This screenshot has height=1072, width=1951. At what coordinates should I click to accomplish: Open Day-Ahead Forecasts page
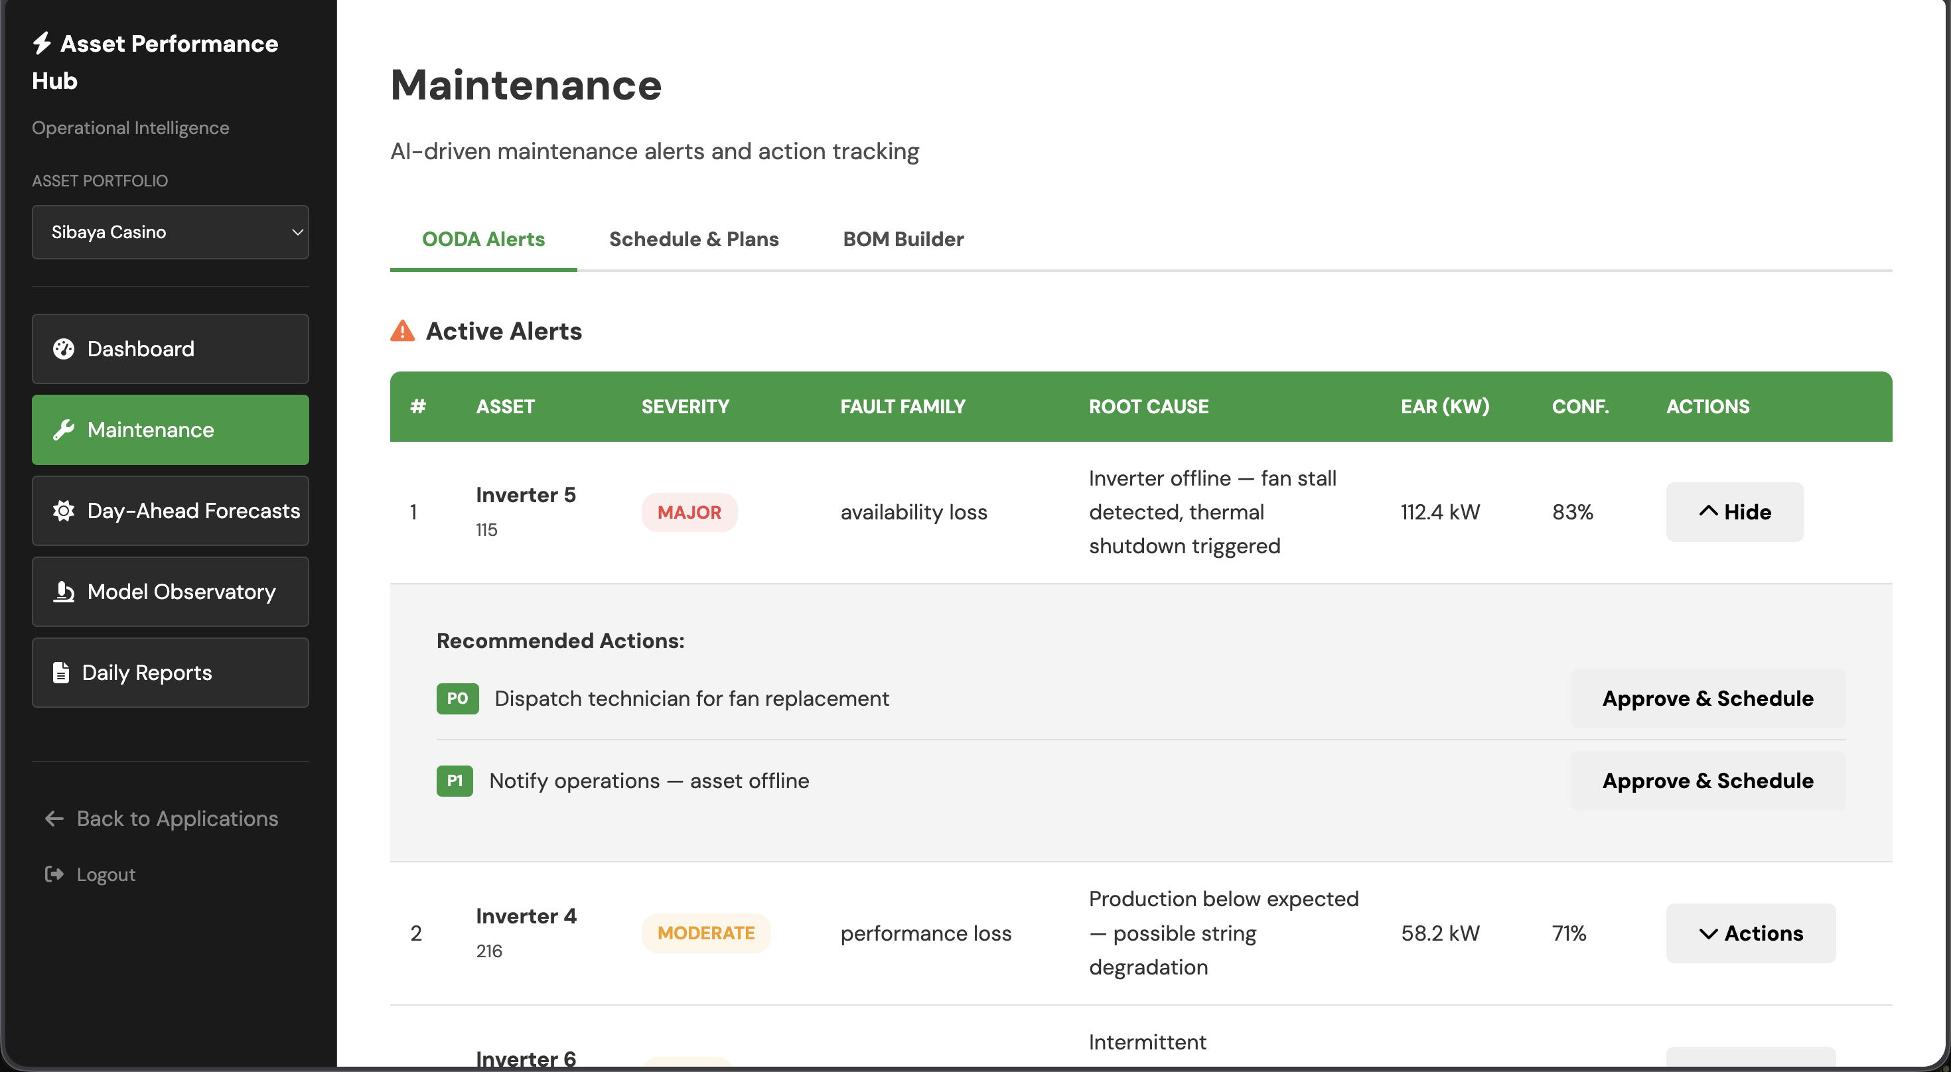(x=171, y=511)
